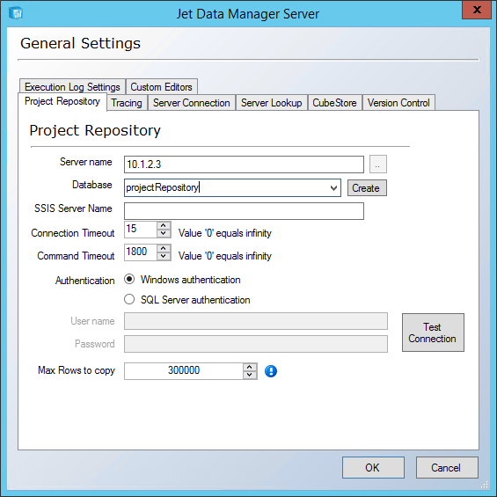Open the Version Control tab
Viewport: 497px width, 497px height.
click(x=398, y=103)
